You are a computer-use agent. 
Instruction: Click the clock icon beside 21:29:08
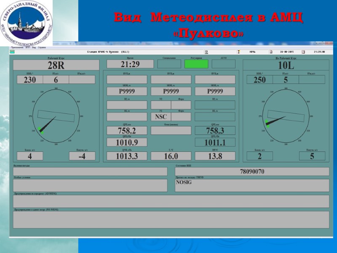pos(303,52)
